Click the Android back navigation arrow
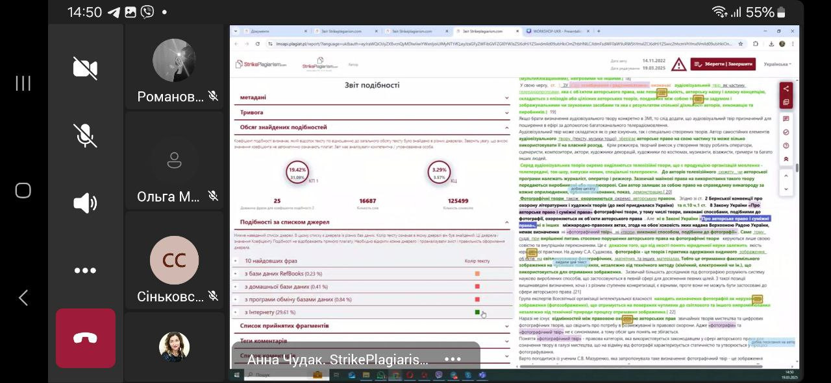 point(23,297)
